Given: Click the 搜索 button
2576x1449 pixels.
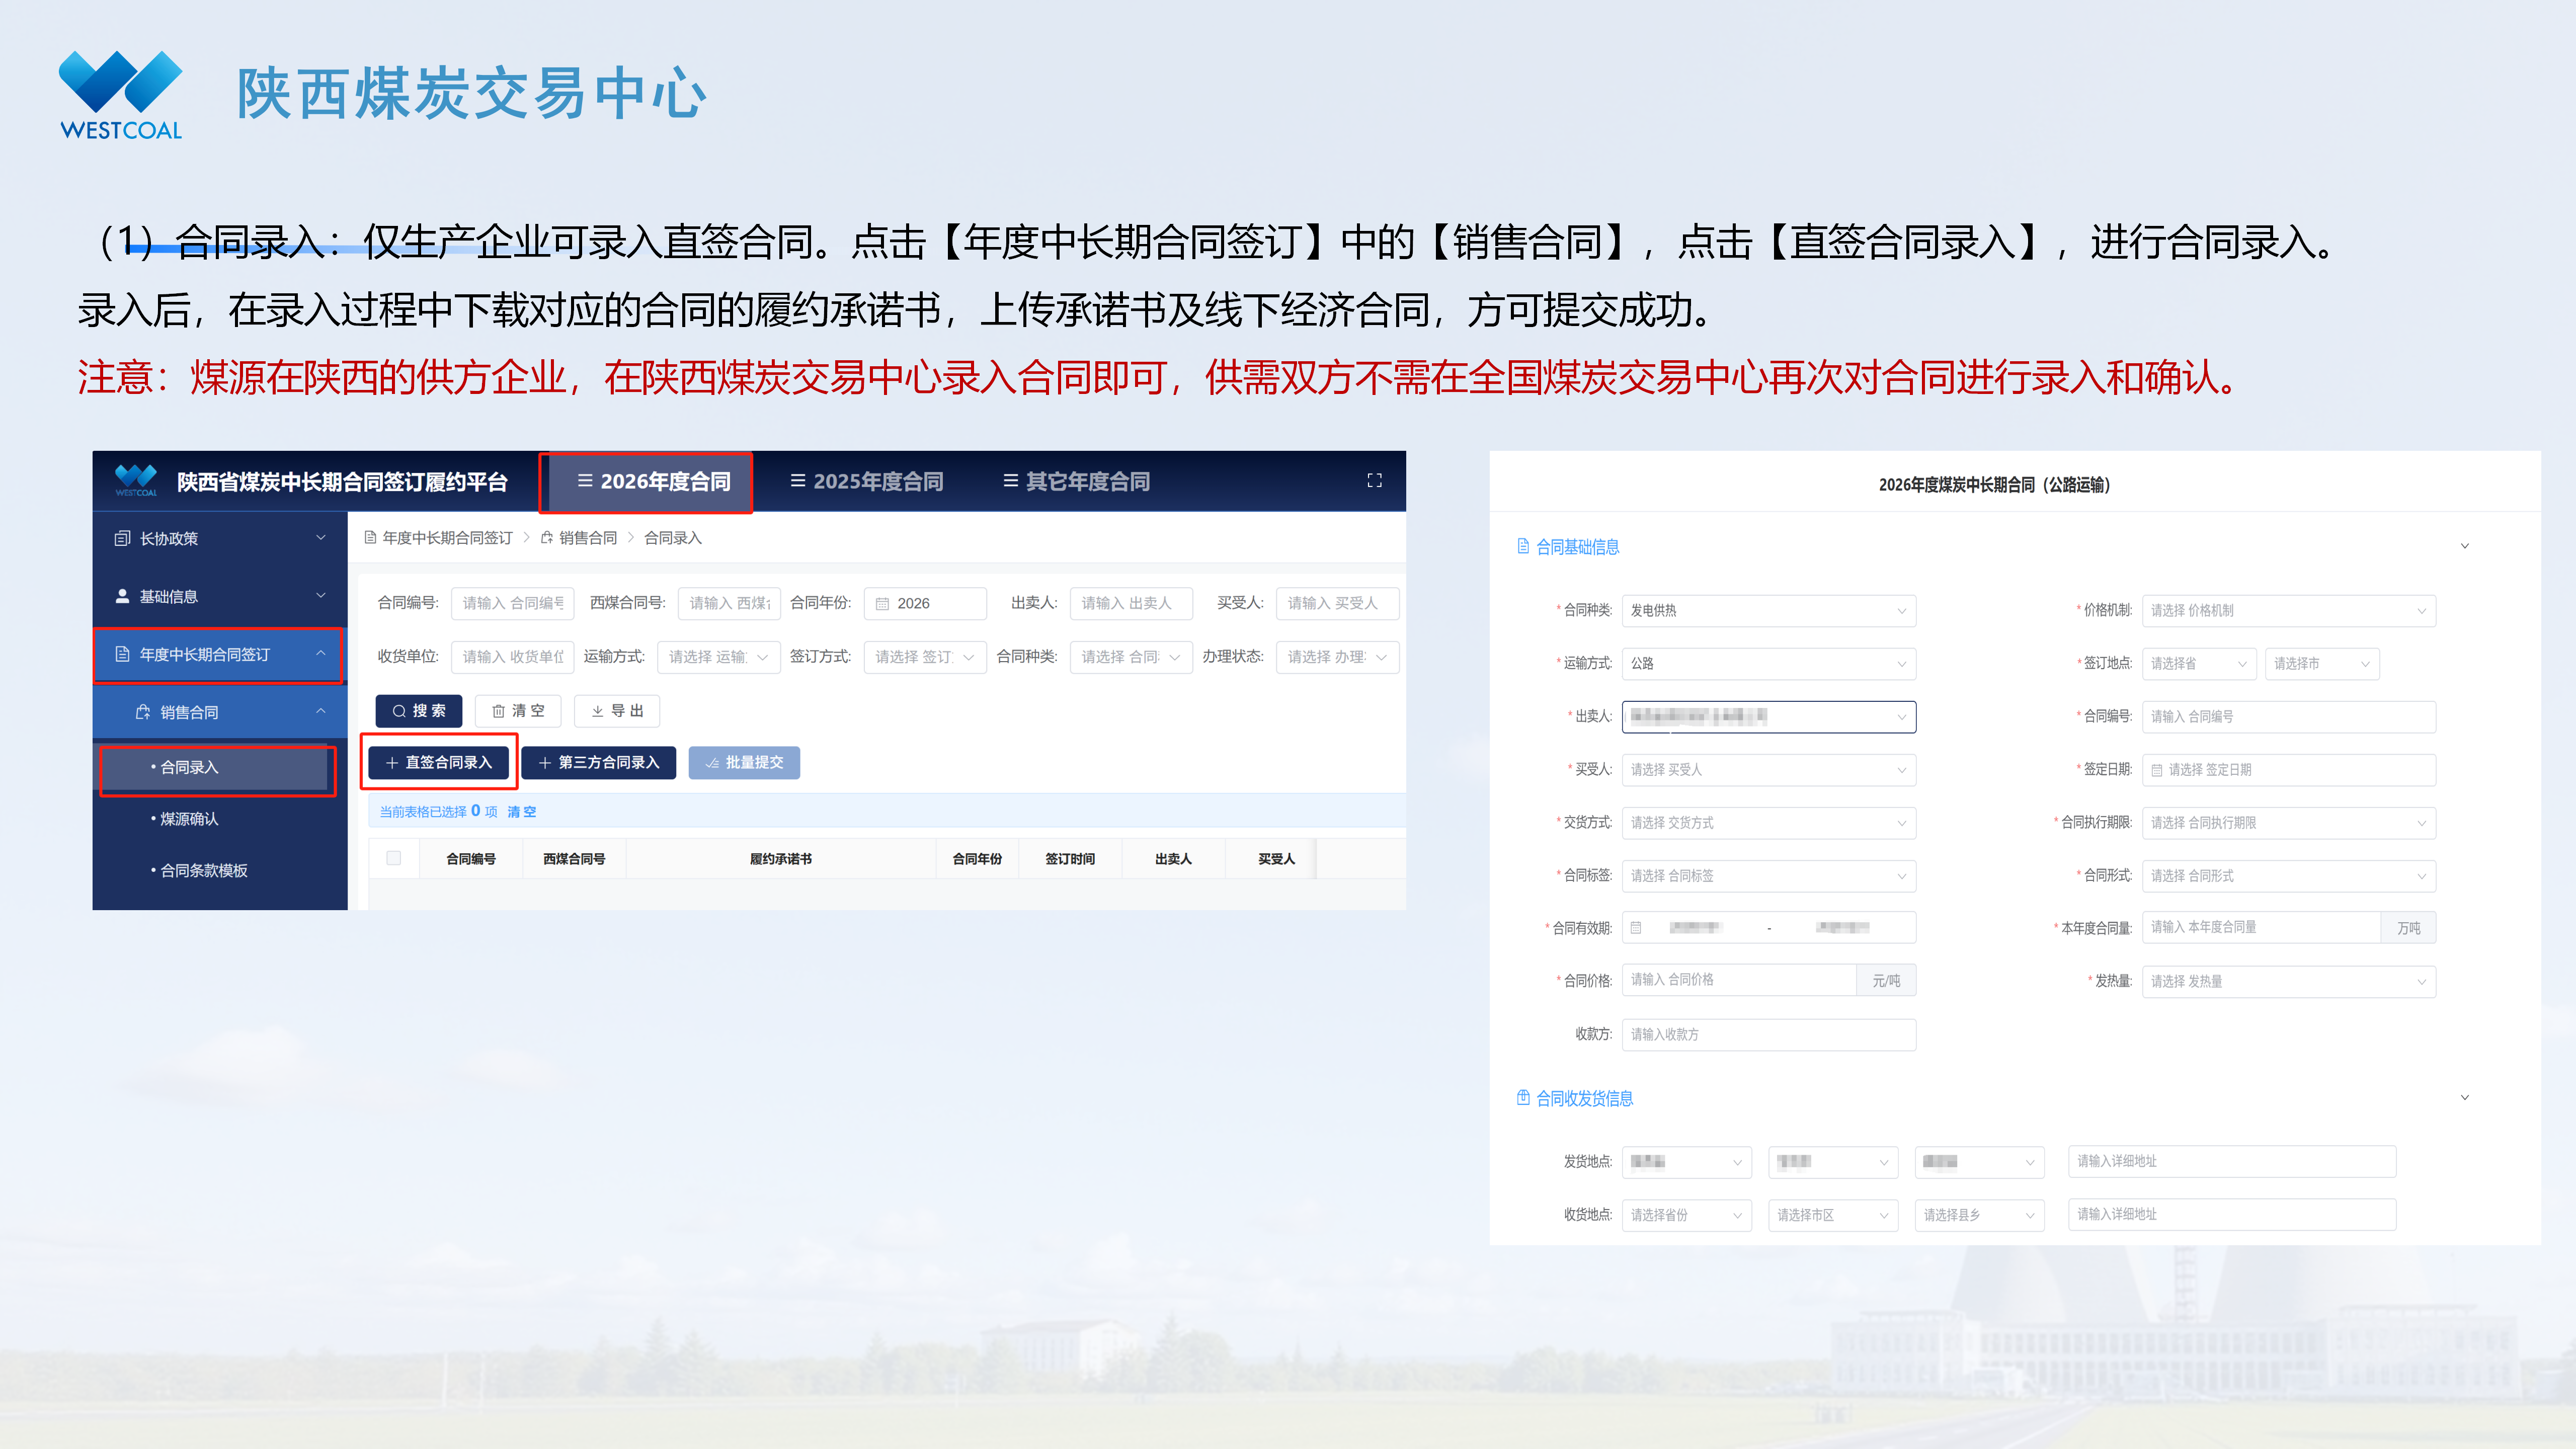Looking at the screenshot, I should (419, 711).
